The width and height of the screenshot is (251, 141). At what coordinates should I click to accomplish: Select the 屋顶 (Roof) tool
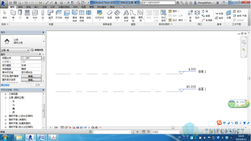51,15
